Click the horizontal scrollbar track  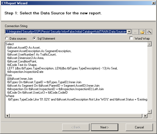tap(76, 116)
